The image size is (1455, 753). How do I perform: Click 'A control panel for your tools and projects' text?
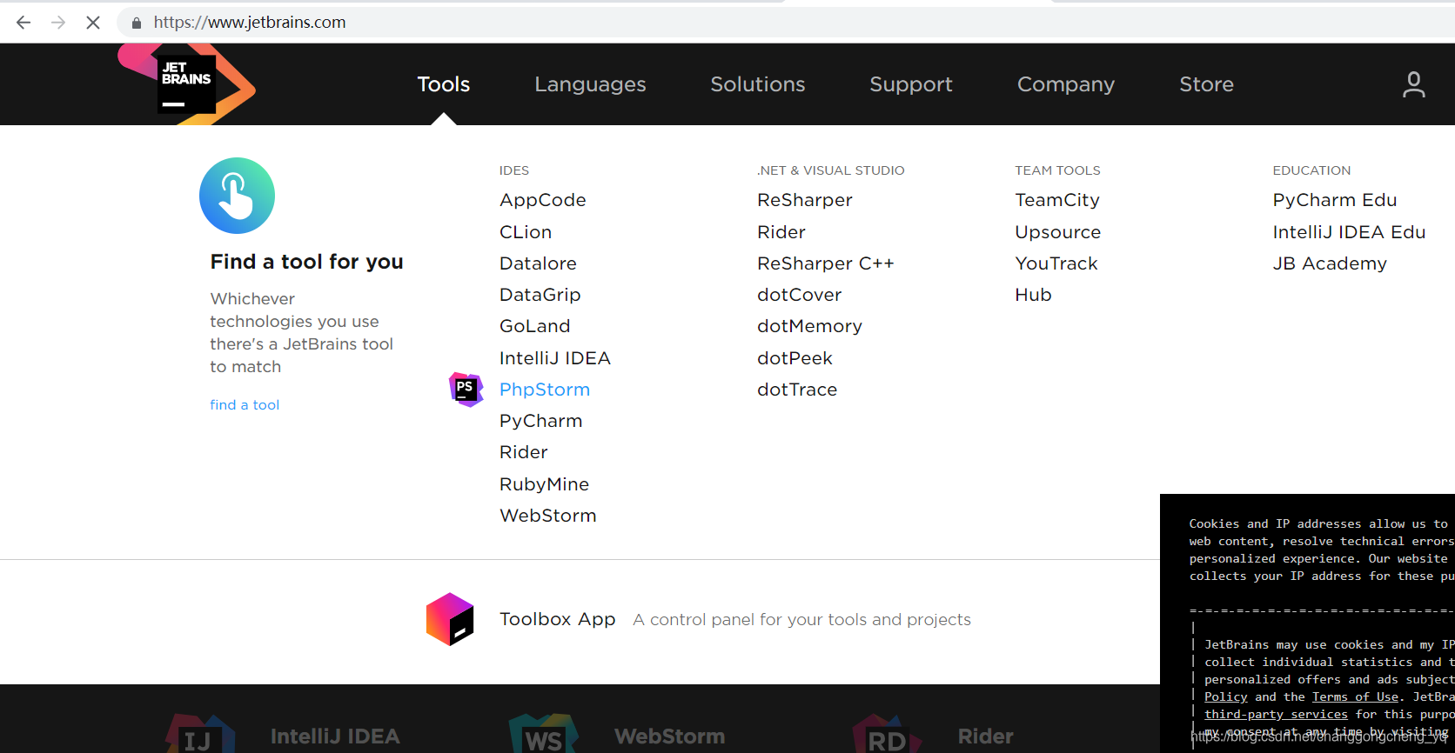(x=801, y=619)
